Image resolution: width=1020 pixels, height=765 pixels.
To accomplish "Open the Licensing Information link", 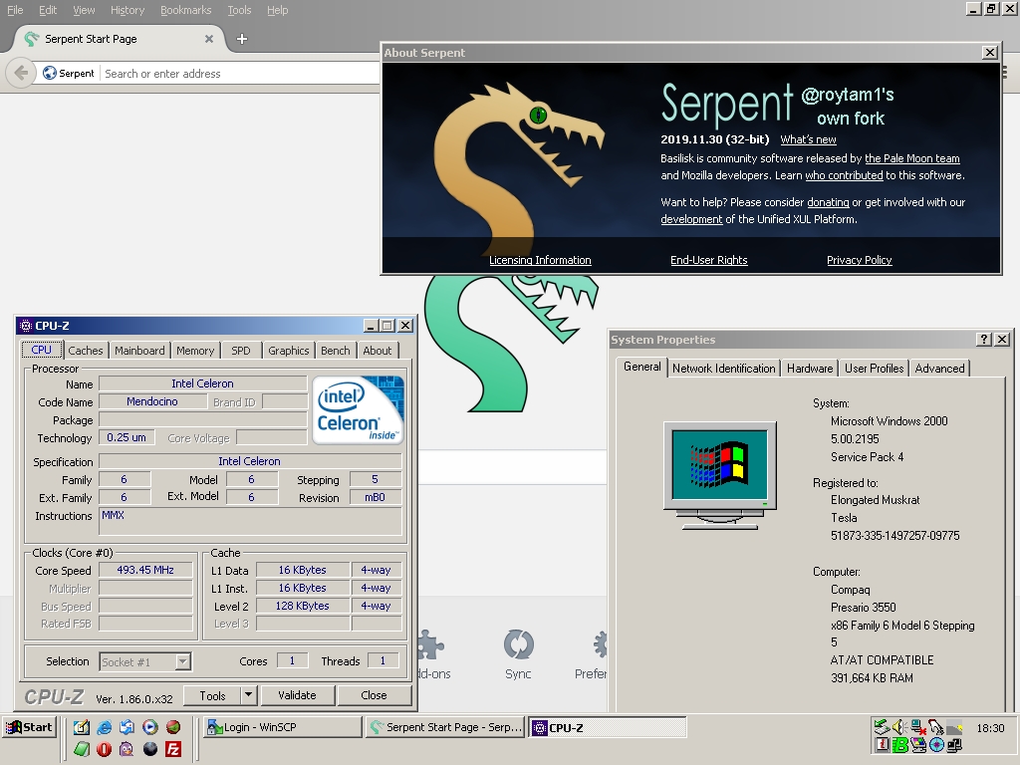I will click(x=540, y=260).
